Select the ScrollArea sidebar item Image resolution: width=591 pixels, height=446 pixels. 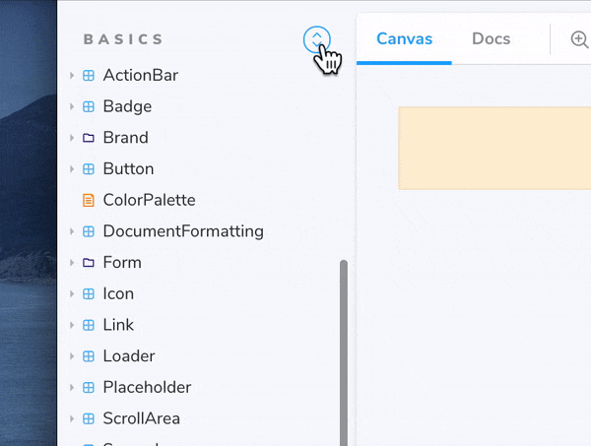tap(141, 418)
